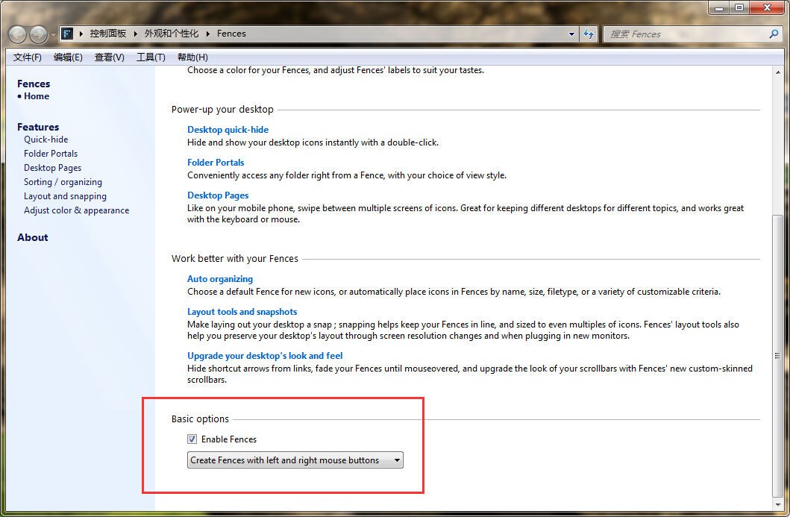Go to Home in the sidebar
The width and height of the screenshot is (790, 517).
(37, 96)
